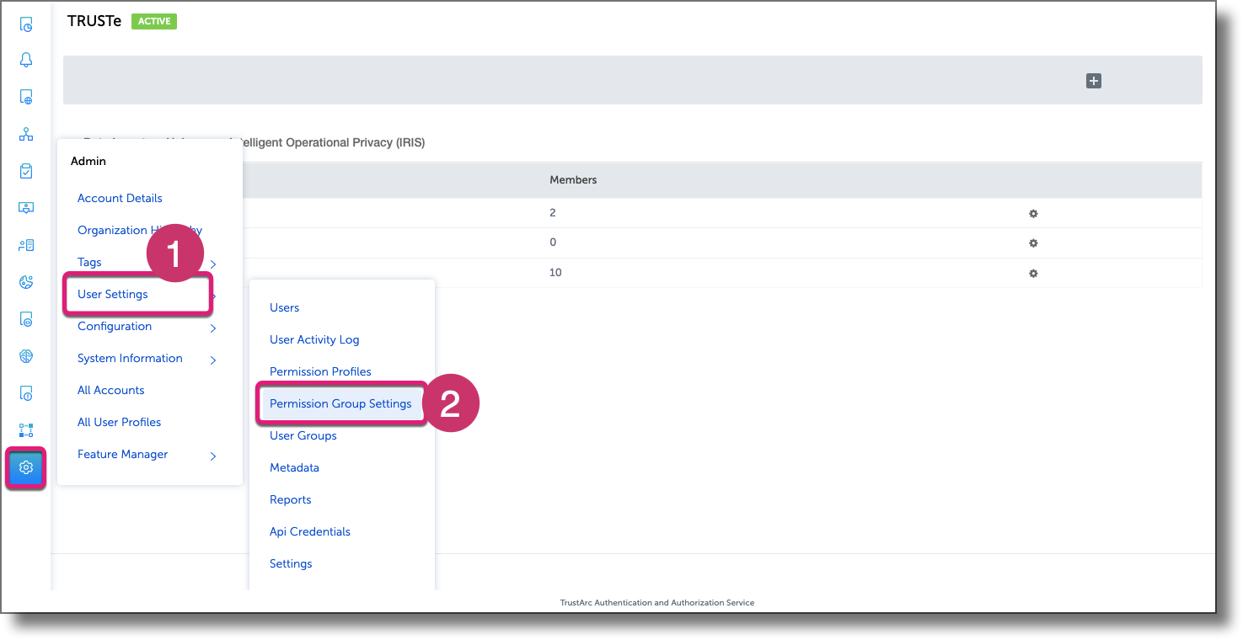Expand the Configuration submenu

pyautogui.click(x=114, y=326)
